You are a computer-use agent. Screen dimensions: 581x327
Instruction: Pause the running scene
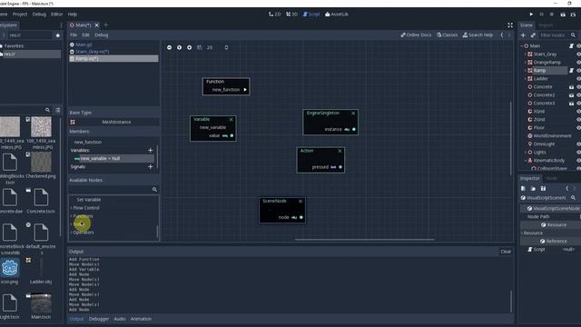[x=541, y=15]
